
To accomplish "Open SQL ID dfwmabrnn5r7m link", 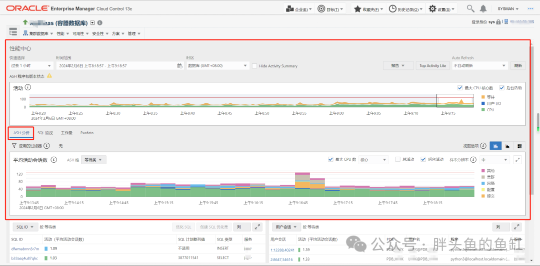I will click(x=25, y=249).
